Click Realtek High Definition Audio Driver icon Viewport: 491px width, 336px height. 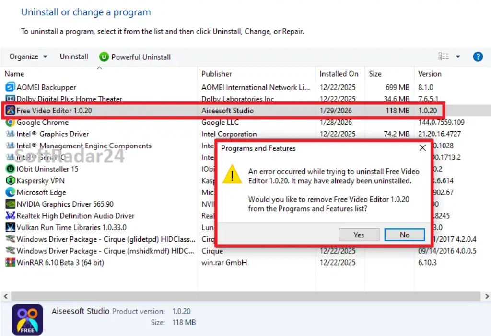[x=11, y=216]
